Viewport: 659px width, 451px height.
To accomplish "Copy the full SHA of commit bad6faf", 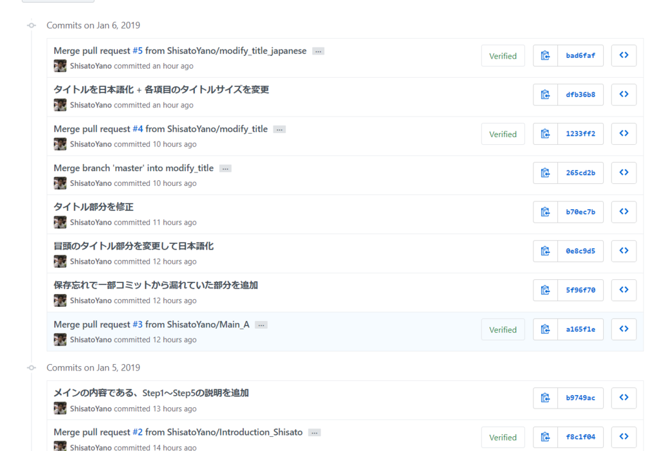I will (544, 55).
